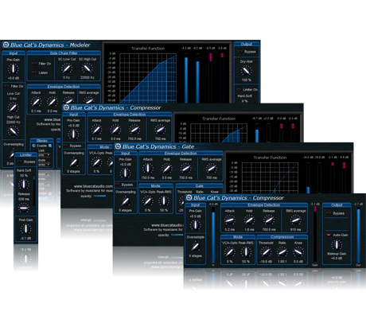The width and height of the screenshot is (366, 331).
Task: Click the Release knob in the front Compressor
Action: click(x=269, y=220)
